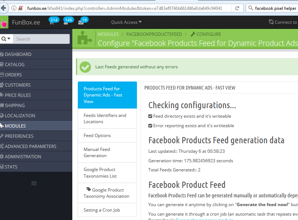Image resolution: width=298 pixels, height=220 pixels.
Task: Click the wrench icon beside CONFIGURE
Action: click(x=193, y=34)
